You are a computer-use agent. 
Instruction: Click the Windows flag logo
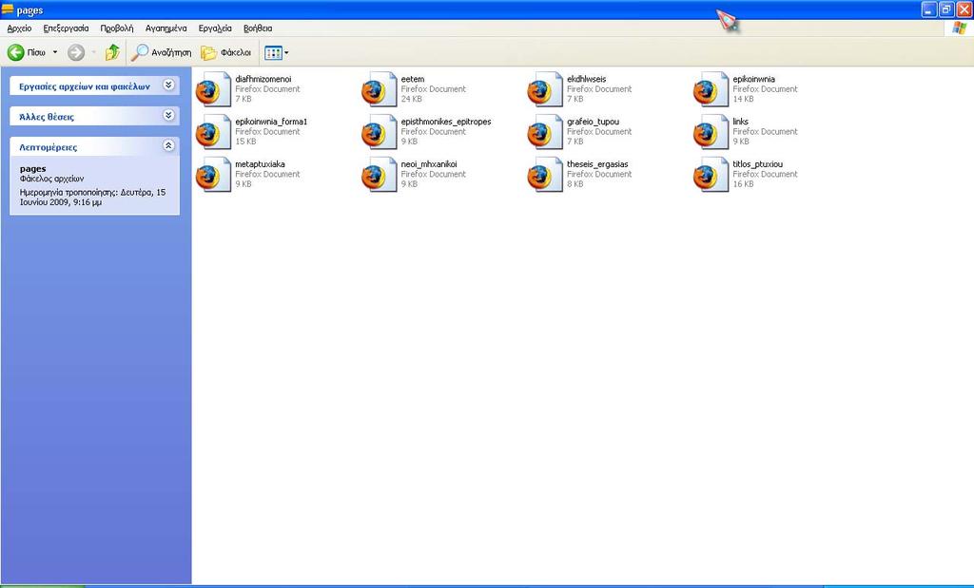960,28
